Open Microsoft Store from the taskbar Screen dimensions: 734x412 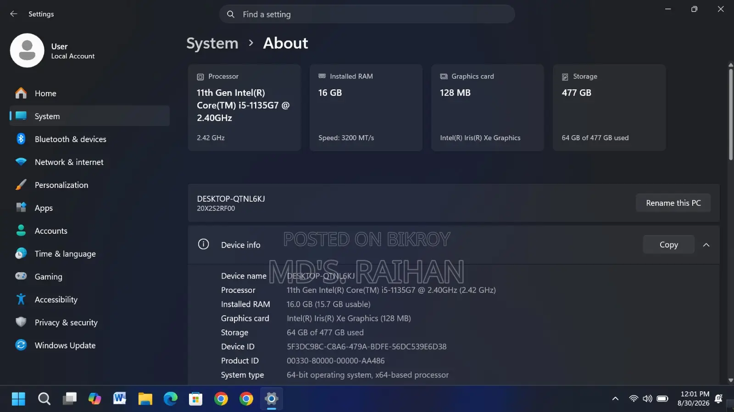(196, 399)
